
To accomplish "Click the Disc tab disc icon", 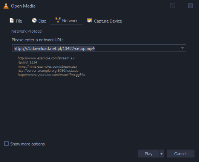I will (34, 20).
